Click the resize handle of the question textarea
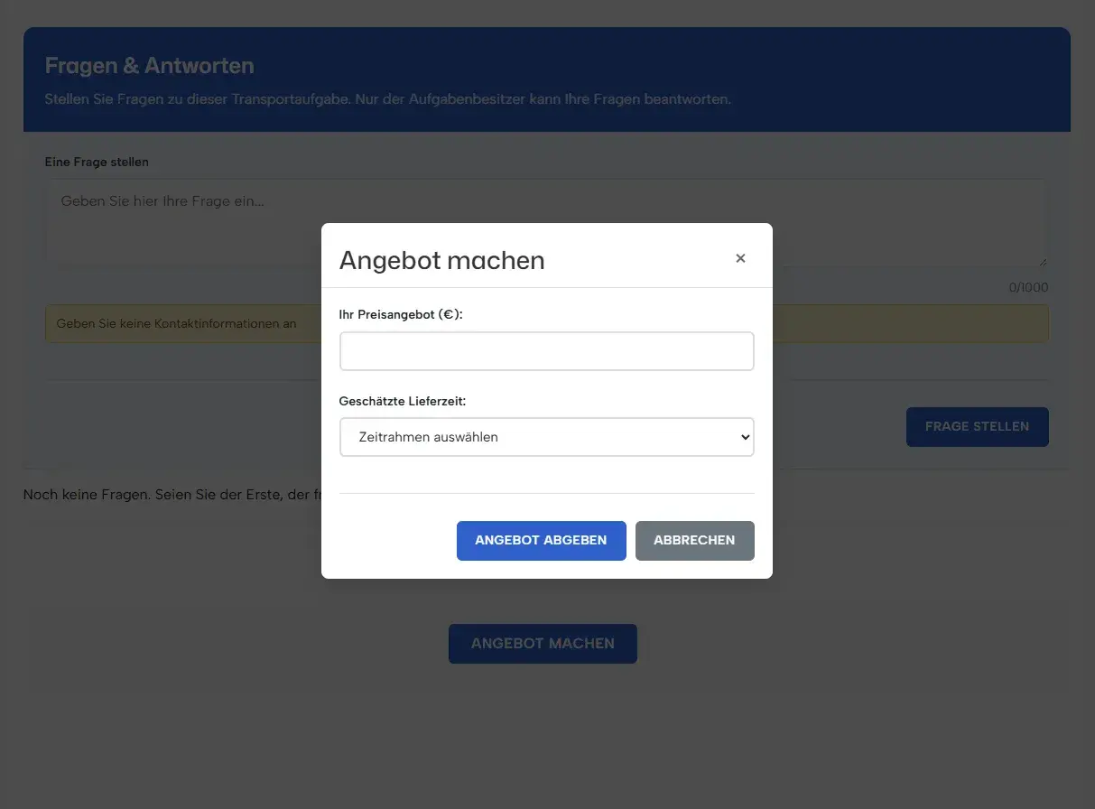Image resolution: width=1095 pixels, height=809 pixels. [1043, 261]
